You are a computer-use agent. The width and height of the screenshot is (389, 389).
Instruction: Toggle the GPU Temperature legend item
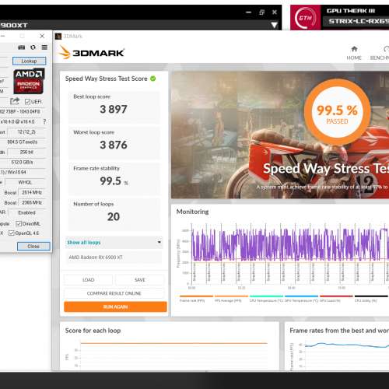pos(301,299)
